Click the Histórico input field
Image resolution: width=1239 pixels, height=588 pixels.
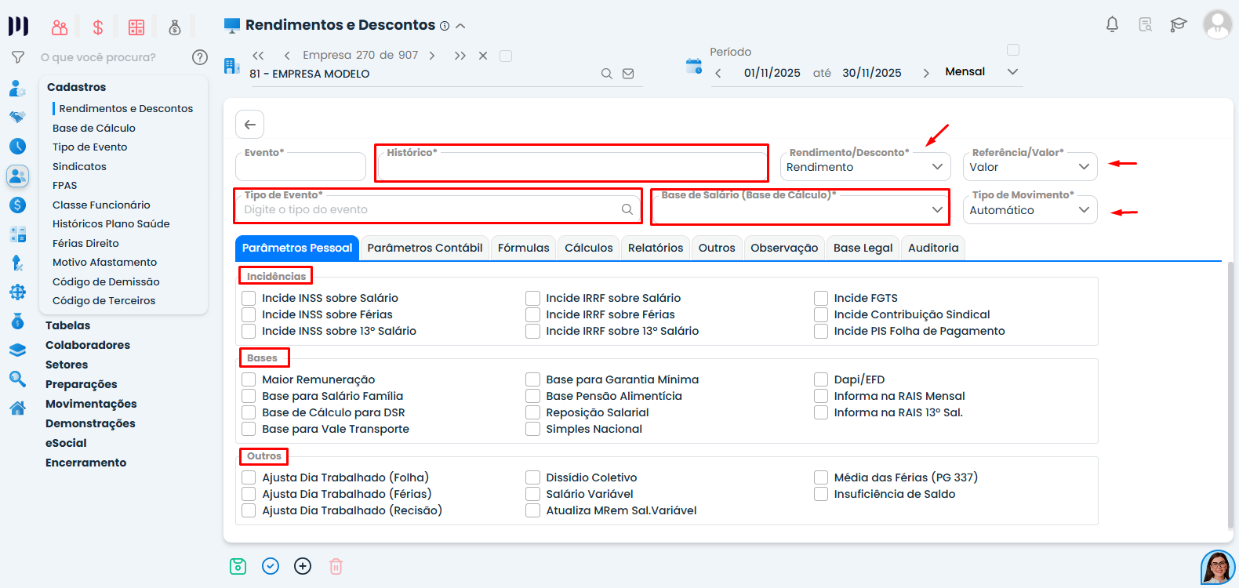571,167
